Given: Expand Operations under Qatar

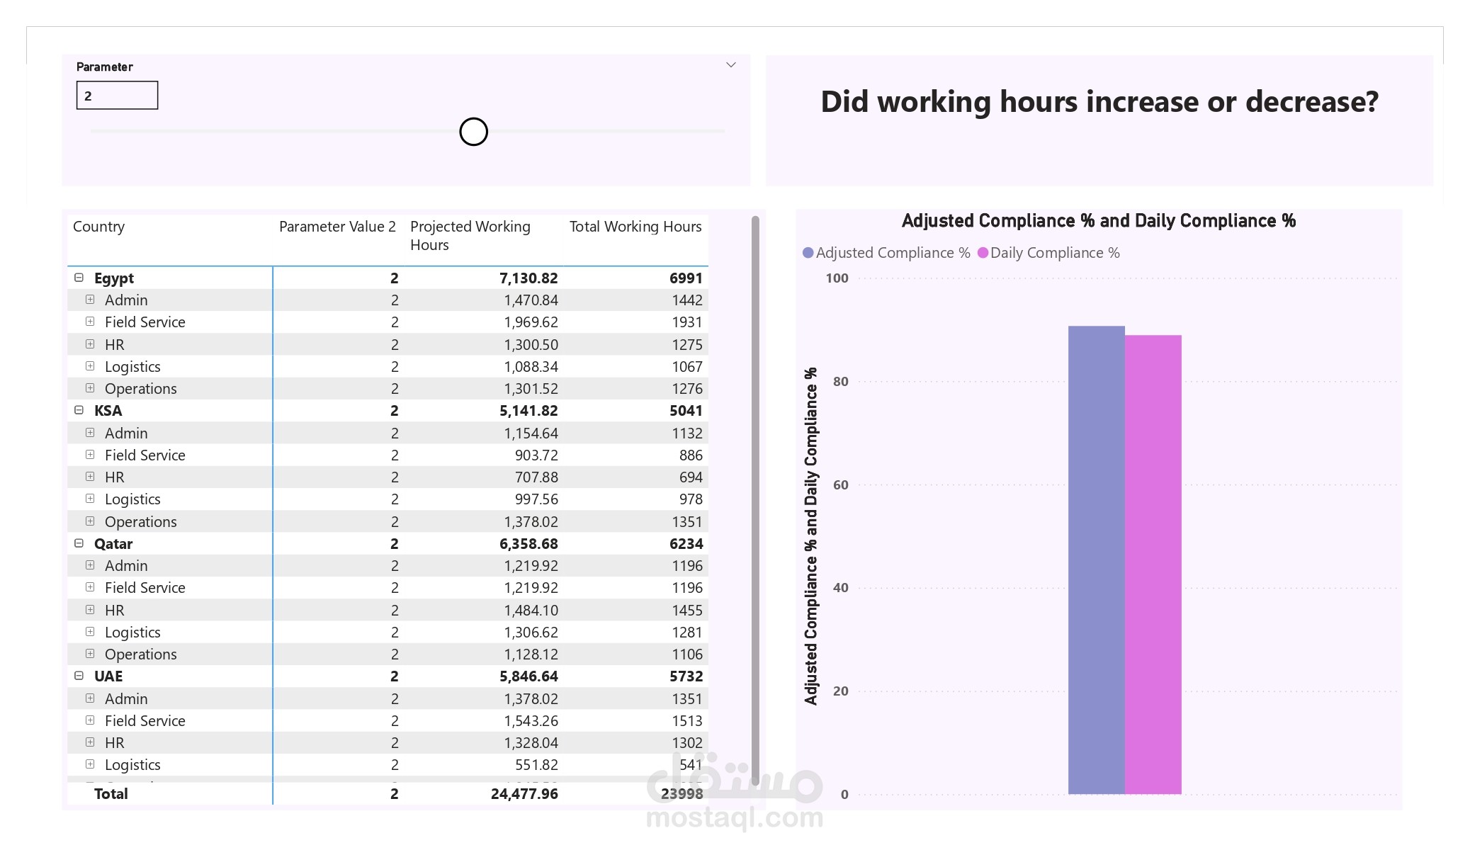Looking at the screenshot, I should (x=90, y=654).
